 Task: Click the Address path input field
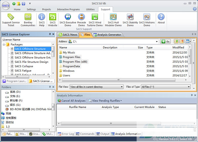click(x=113, y=42)
